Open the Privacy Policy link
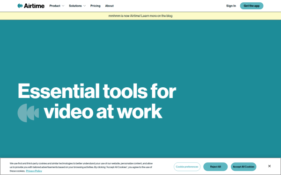Screen dimensions: 281x175 pos(34,171)
